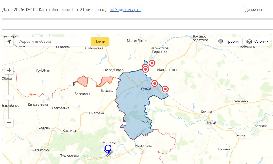This screenshot has width=273, height=164.
Task: Toggle the Пробки traffic layer
Action: [x=229, y=42]
